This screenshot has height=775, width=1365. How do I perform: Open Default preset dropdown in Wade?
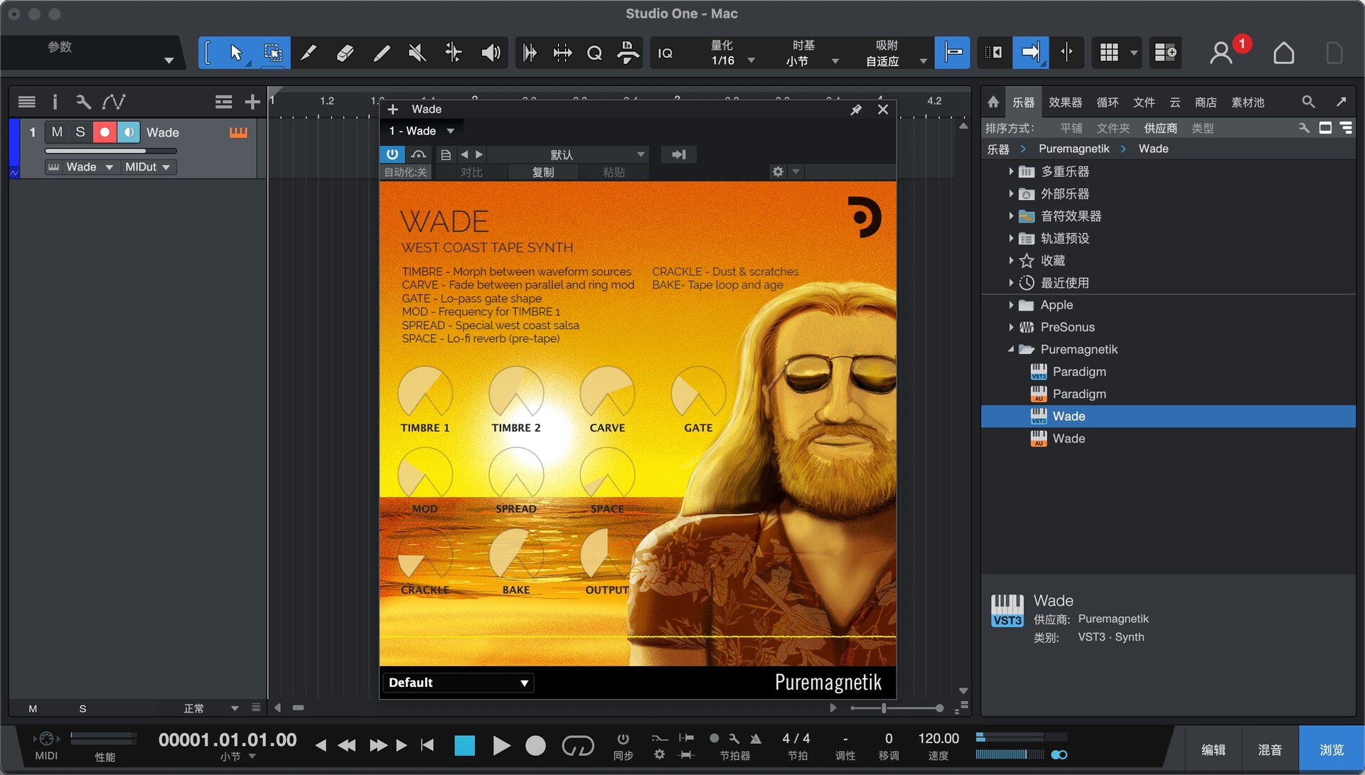tap(458, 683)
